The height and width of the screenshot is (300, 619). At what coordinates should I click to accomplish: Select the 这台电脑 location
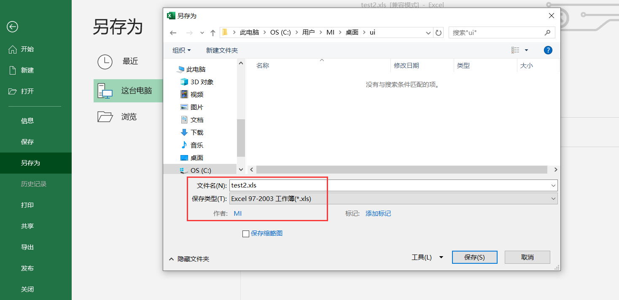click(x=128, y=91)
